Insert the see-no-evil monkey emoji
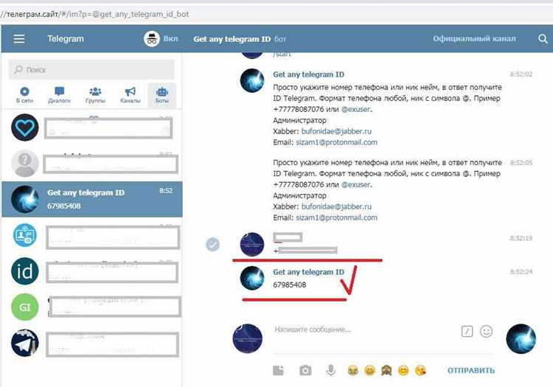Viewport: 553px width, 387px height. (x=386, y=371)
